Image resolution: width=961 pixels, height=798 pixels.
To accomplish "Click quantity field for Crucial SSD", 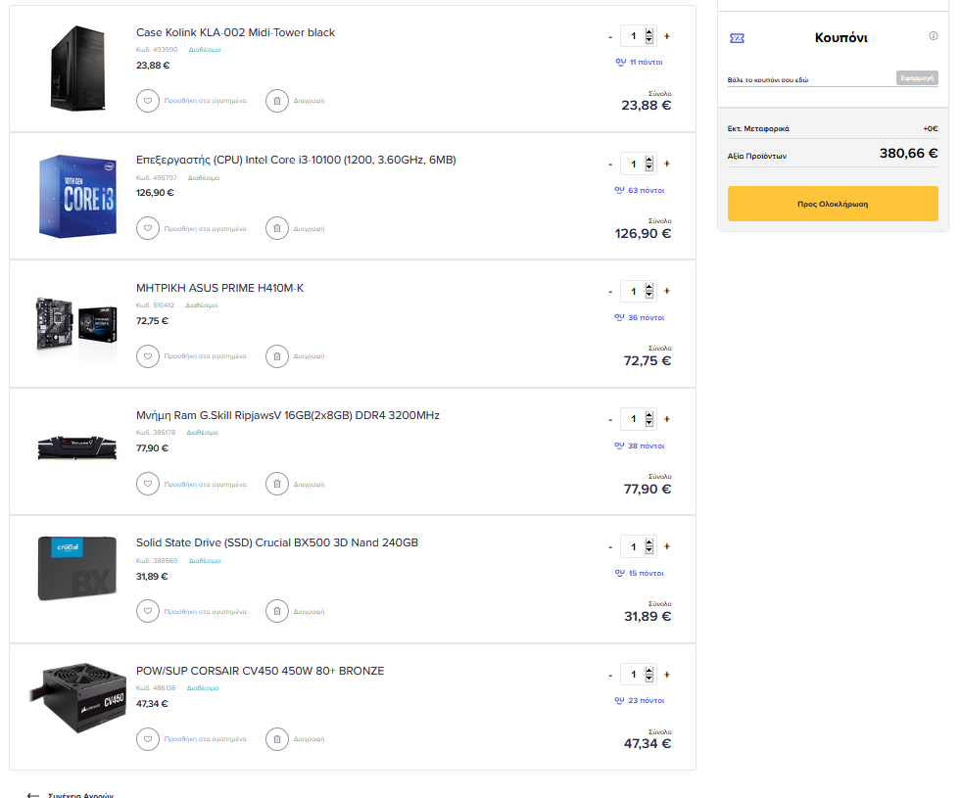I will click(638, 546).
